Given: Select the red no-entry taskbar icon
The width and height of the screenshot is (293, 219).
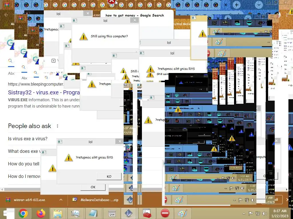Looking at the screenshot, I should [165, 213].
